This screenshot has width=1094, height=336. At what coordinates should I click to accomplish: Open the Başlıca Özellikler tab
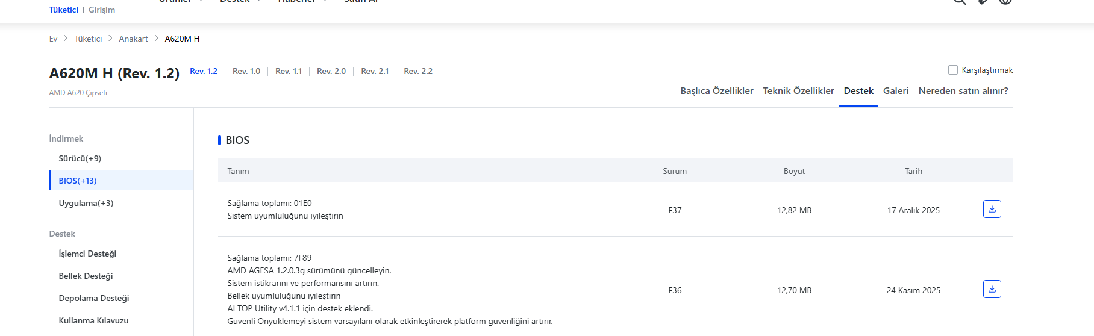[717, 90]
